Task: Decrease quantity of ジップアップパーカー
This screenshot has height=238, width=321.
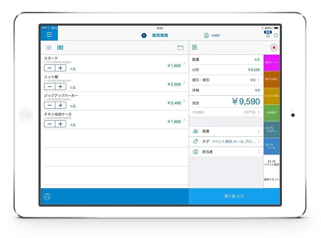Action: [50, 105]
